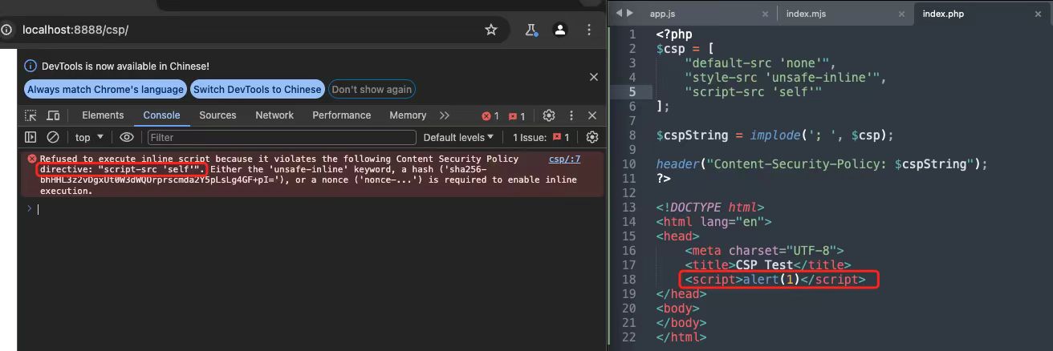Click the Chrome profile avatar icon
Viewport: 1053px width, 351px height.
561,30
